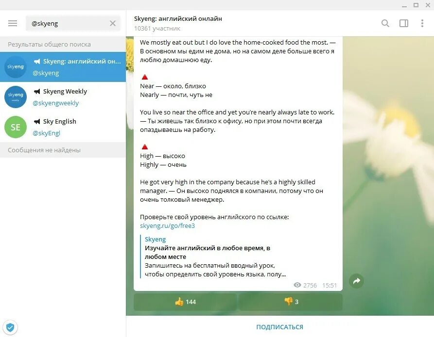This screenshot has height=337, width=434.
Task: Focus the @skyeng search field
Action: 69,23
